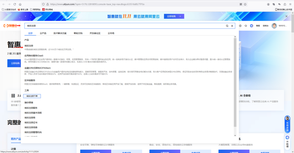Image resolution: width=294 pixels, height=153 pixels.
Task: Choose the 域名注册证书 suggestion
Action: 31,123
